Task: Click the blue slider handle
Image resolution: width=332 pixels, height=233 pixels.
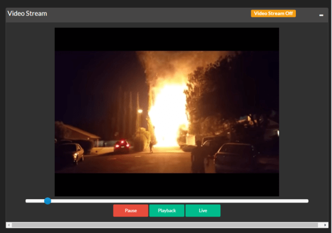Action: pyautogui.click(x=47, y=201)
